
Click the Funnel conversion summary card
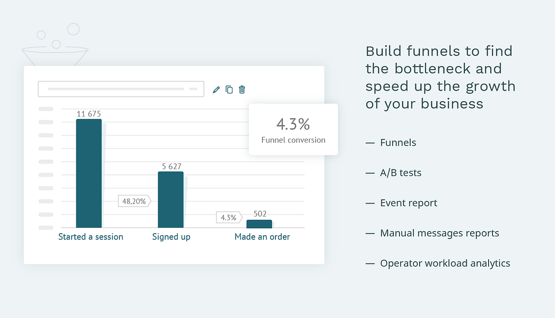[x=293, y=129]
